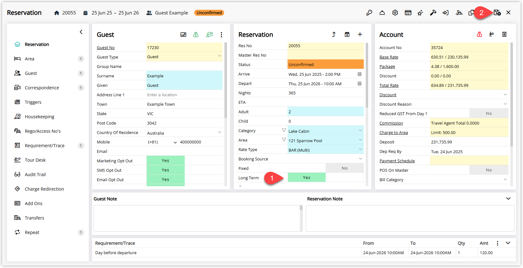Toggle the Long Term Yes switch
Viewport: 523px width, 268px height.
(x=307, y=177)
